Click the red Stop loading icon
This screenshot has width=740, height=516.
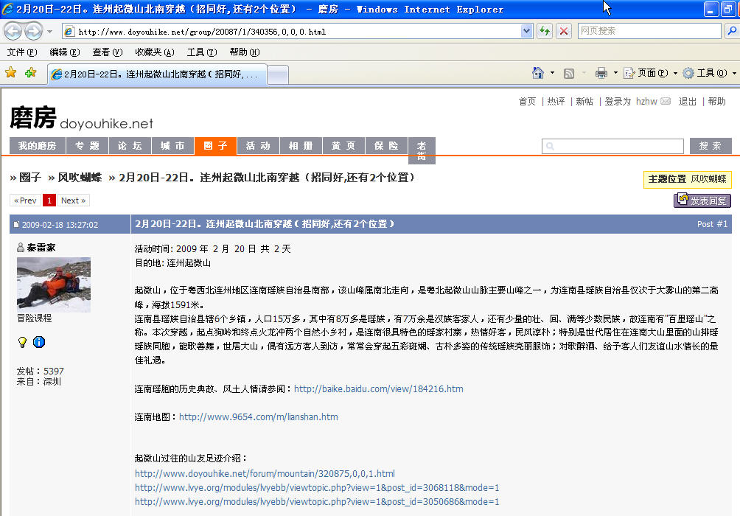(x=563, y=31)
